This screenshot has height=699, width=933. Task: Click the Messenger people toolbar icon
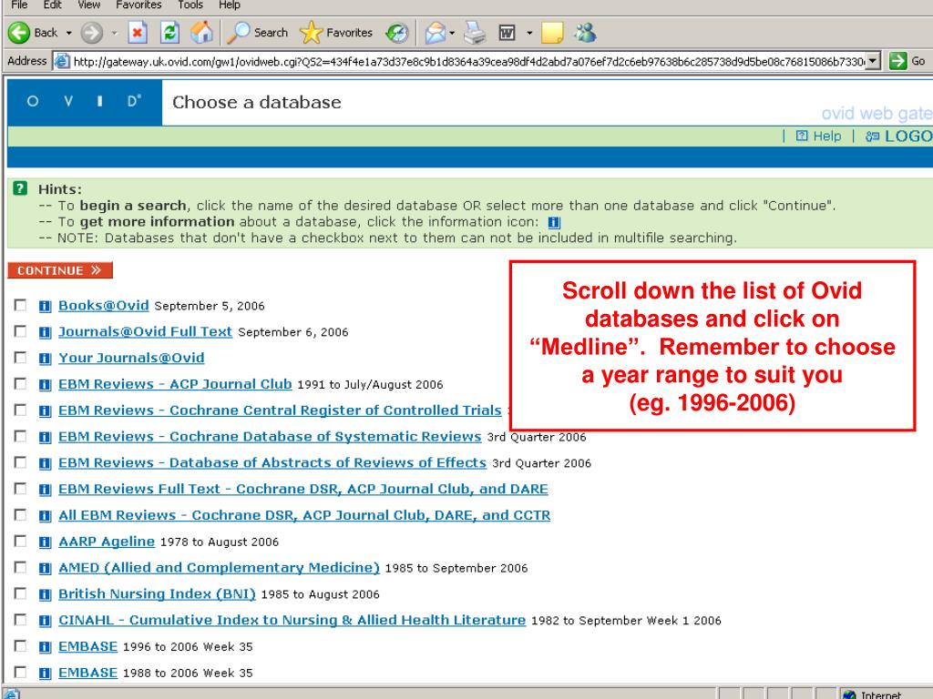click(585, 33)
